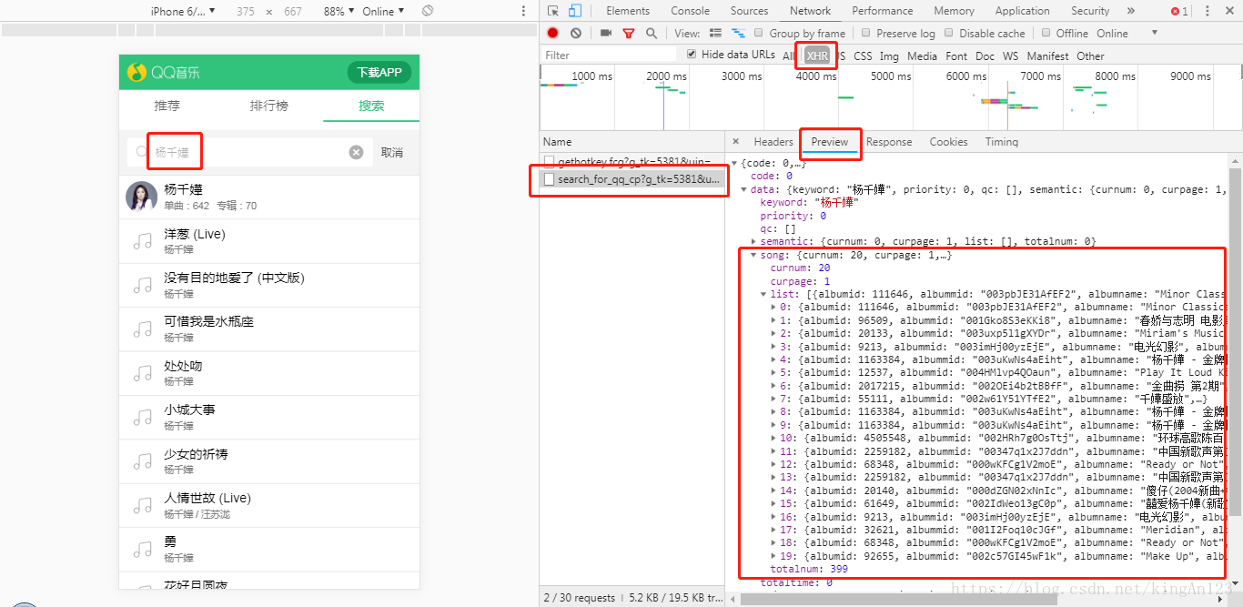Show more DevTools tabs chevron

(1131, 11)
